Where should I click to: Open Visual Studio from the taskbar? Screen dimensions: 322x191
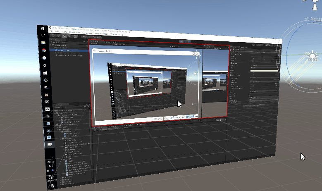(45, 73)
